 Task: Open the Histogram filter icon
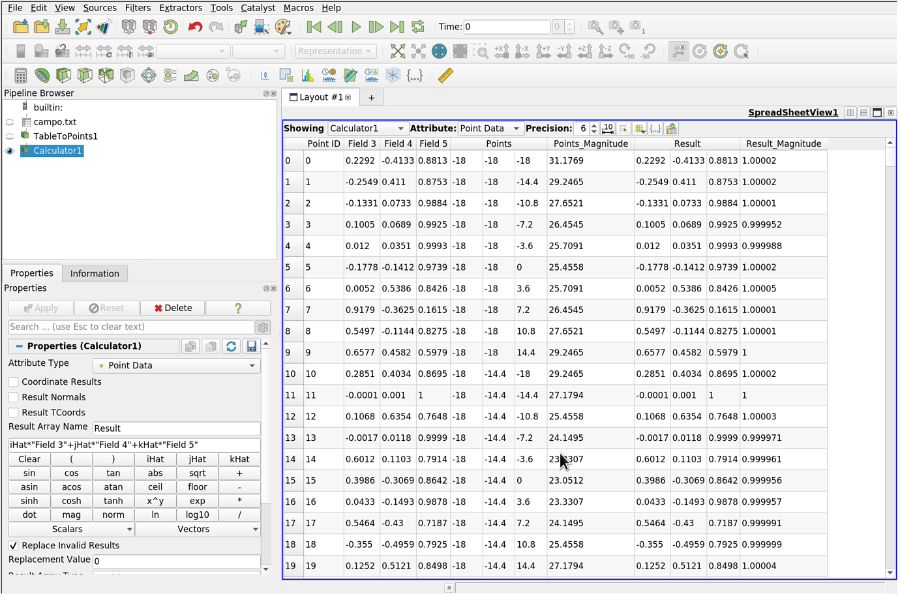pyautogui.click(x=308, y=75)
